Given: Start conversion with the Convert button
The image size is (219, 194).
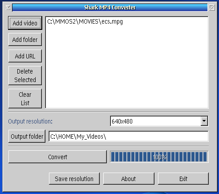Looking at the screenshot, I should tap(57, 157).
